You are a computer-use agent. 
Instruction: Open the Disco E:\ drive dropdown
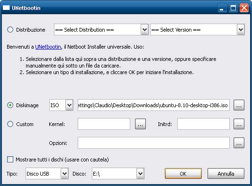click(x=118, y=174)
